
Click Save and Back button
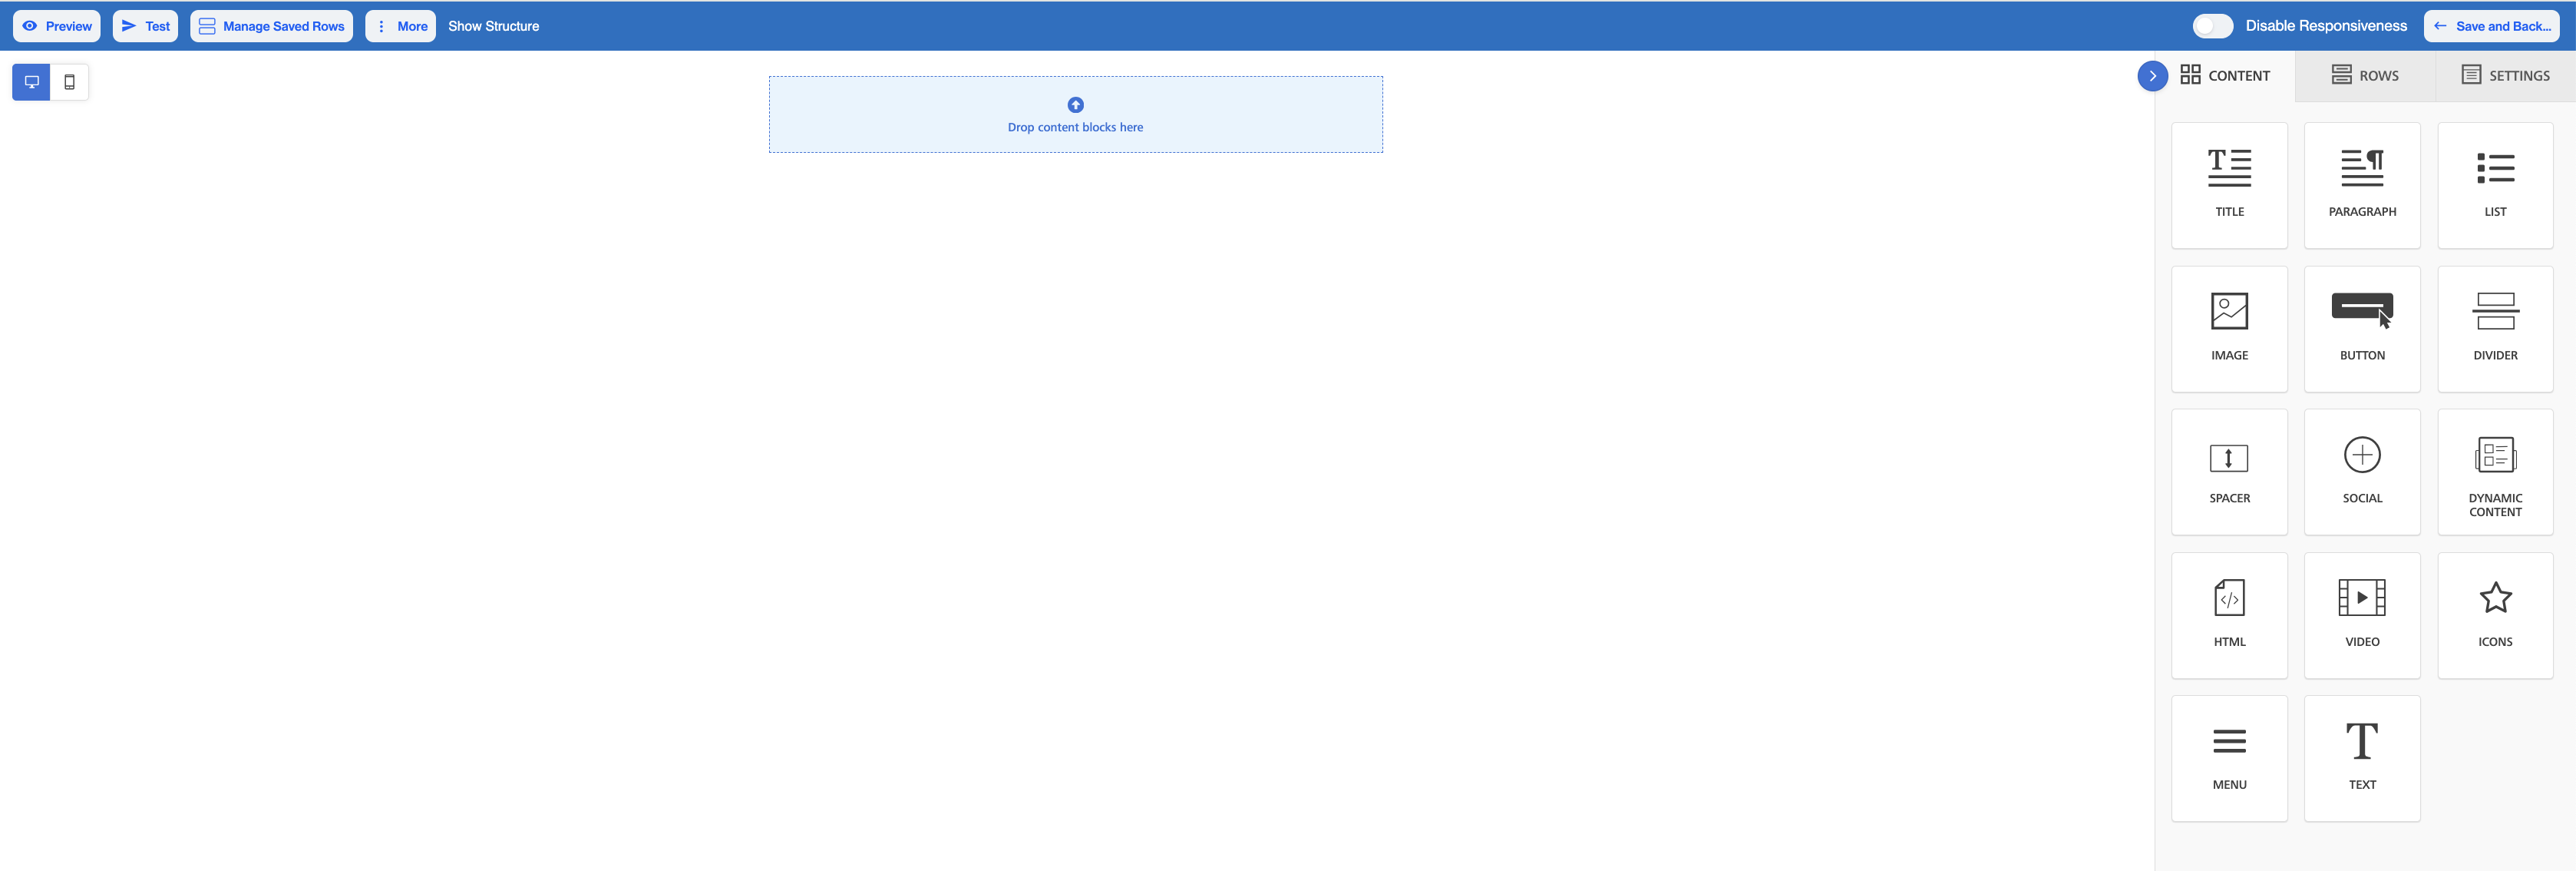click(2492, 26)
